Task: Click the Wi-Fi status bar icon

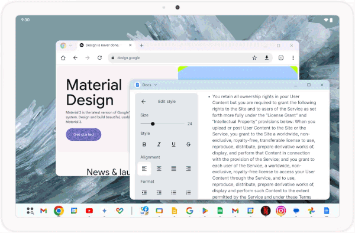Action: point(326,20)
